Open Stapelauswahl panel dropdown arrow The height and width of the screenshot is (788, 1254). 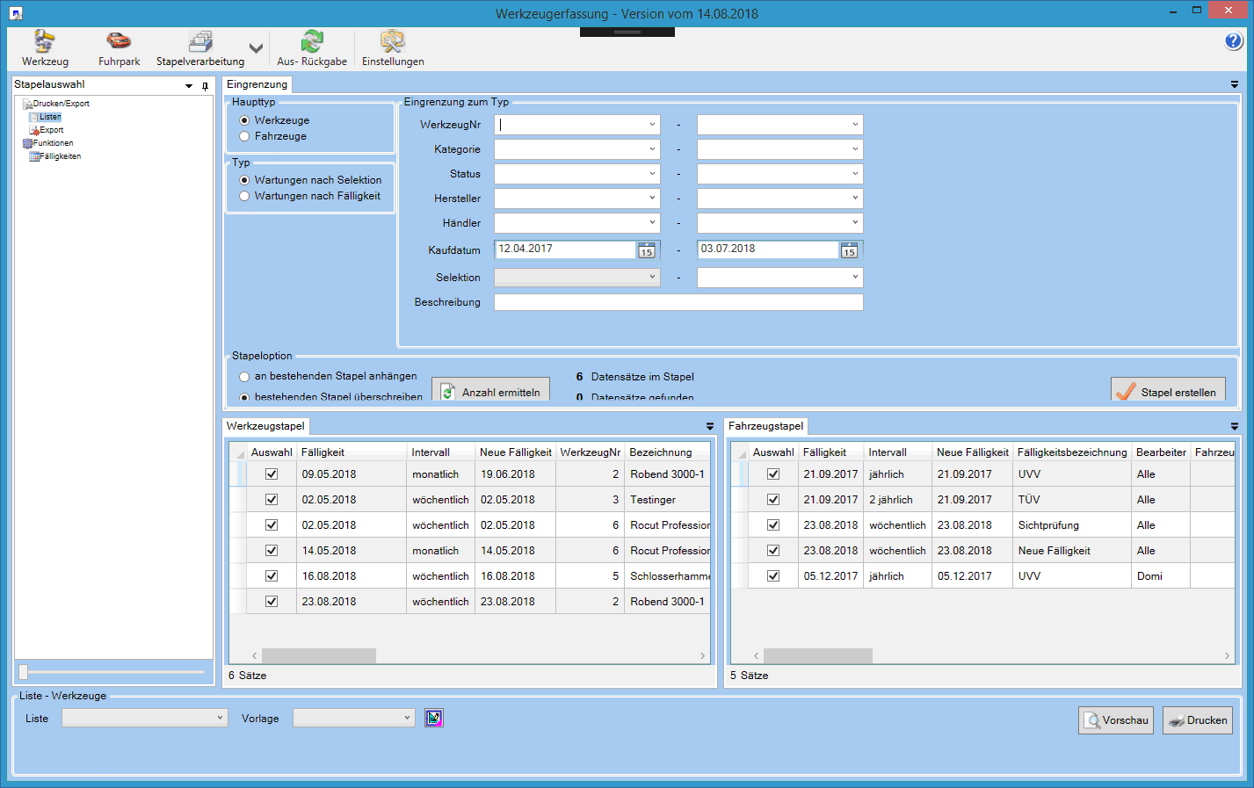tap(189, 86)
